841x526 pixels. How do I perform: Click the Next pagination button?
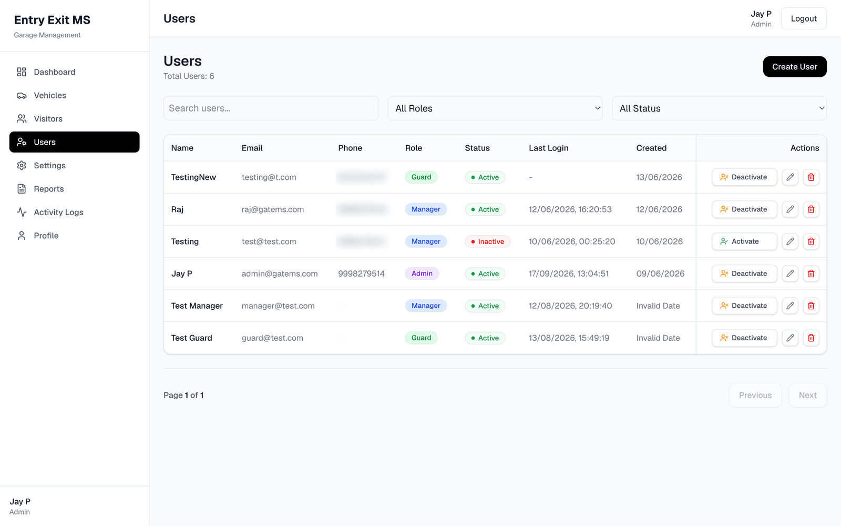pyautogui.click(x=808, y=396)
